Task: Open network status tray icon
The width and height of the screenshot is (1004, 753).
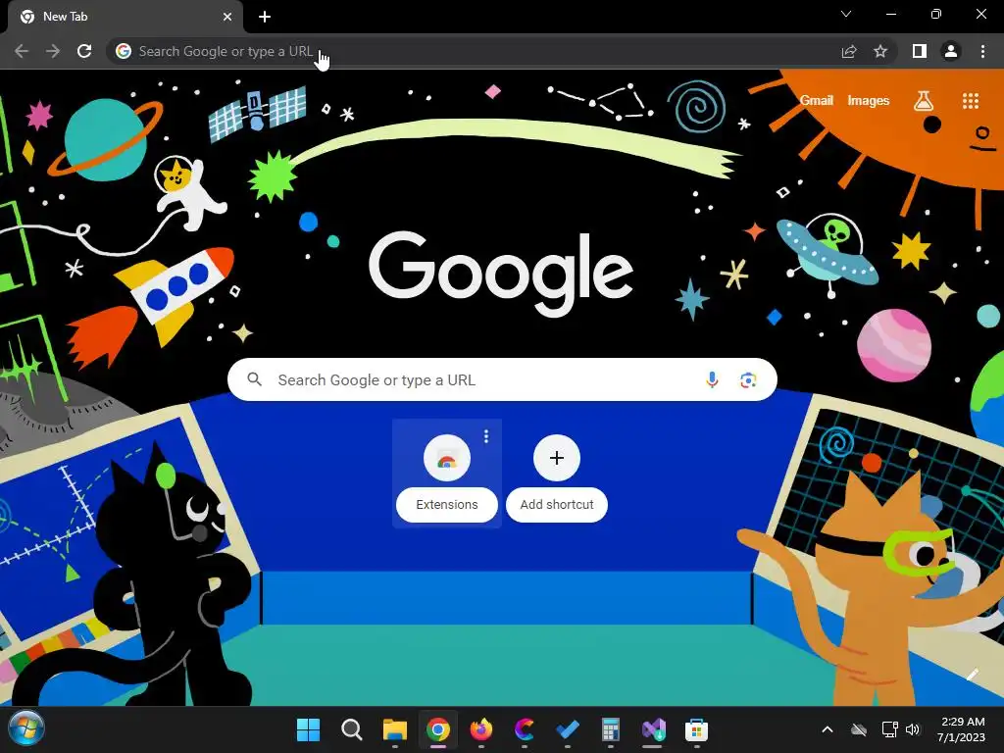Action: (x=889, y=729)
